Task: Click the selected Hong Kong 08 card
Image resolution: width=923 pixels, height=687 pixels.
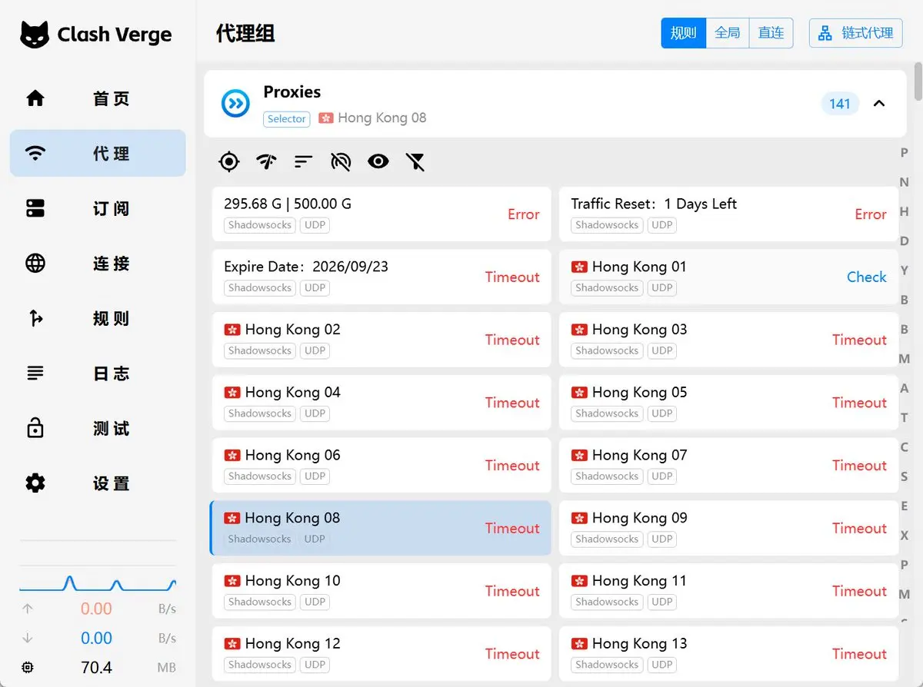Action: [381, 528]
